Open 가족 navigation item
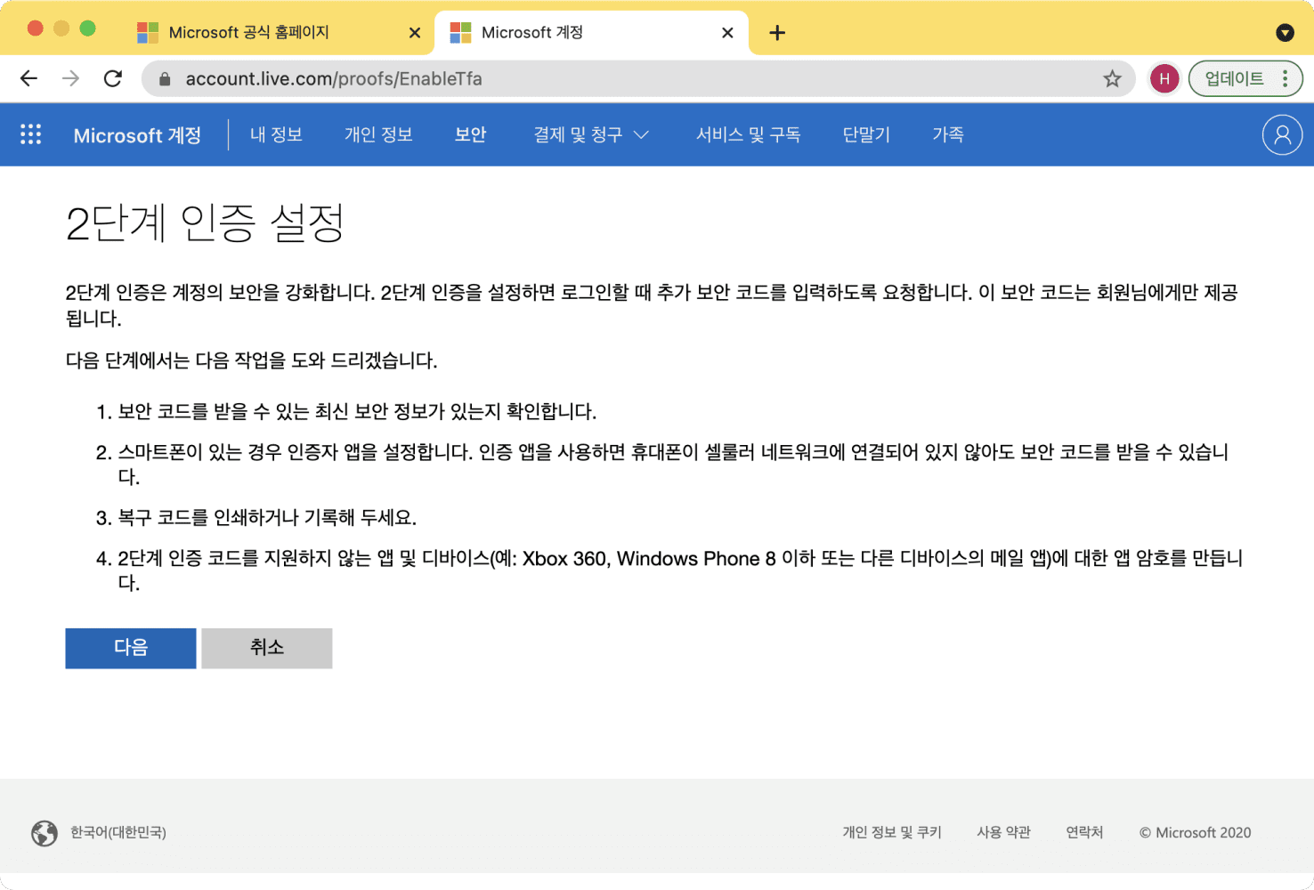The width and height of the screenshot is (1314, 890). 948,134
